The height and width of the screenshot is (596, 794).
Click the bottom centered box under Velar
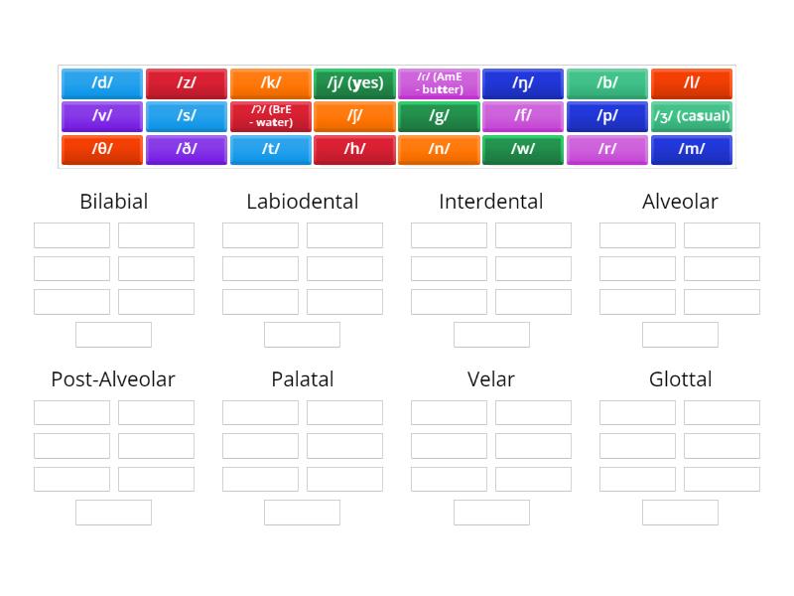tap(491, 512)
